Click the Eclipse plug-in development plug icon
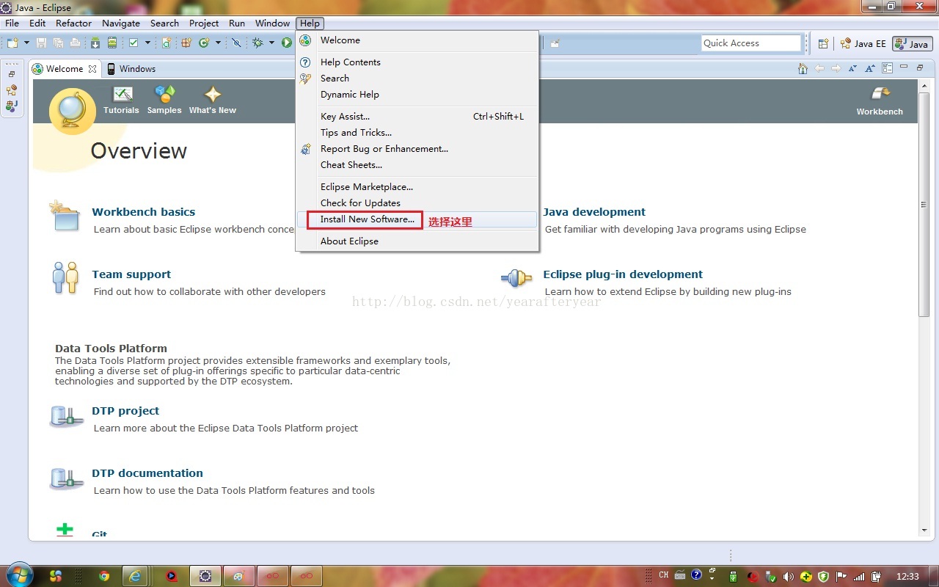Screen dimensions: 939x587 click(516, 278)
